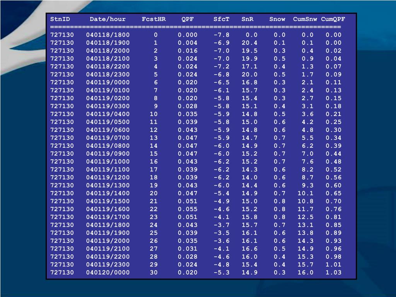Click SnR value 17.1
The width and height of the screenshot is (396, 297).
tap(249, 67)
